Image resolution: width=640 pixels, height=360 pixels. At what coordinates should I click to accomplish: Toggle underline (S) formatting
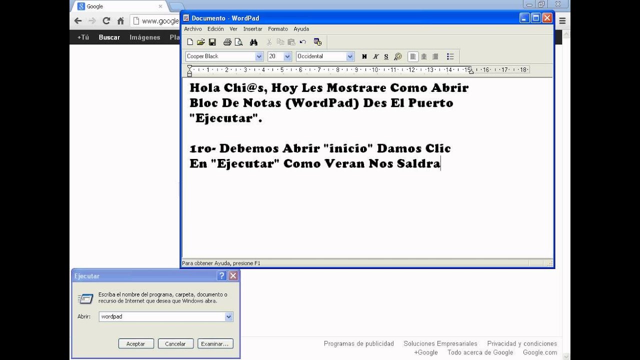click(x=386, y=56)
